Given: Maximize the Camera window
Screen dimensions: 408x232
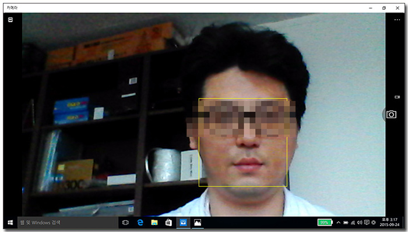Looking at the screenshot, I should click(x=384, y=8).
